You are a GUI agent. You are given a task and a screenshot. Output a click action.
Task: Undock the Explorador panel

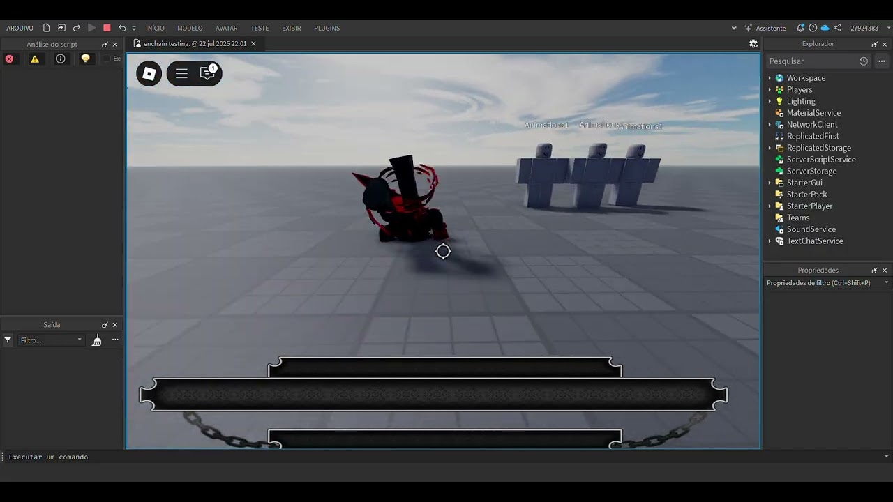(x=874, y=44)
